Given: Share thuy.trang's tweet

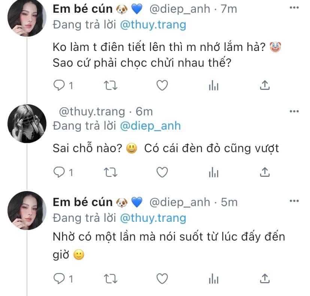Looking at the screenshot, I should [265, 172].
